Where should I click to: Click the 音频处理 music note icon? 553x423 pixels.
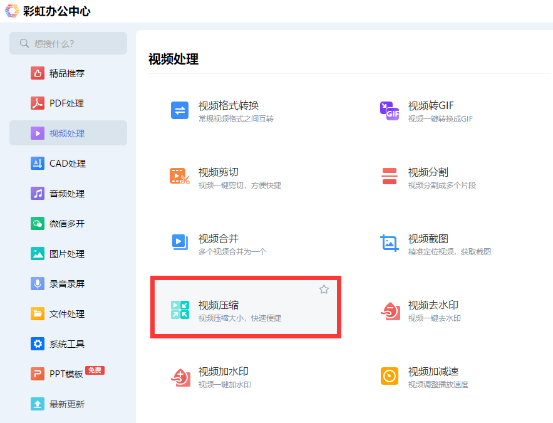click(38, 194)
